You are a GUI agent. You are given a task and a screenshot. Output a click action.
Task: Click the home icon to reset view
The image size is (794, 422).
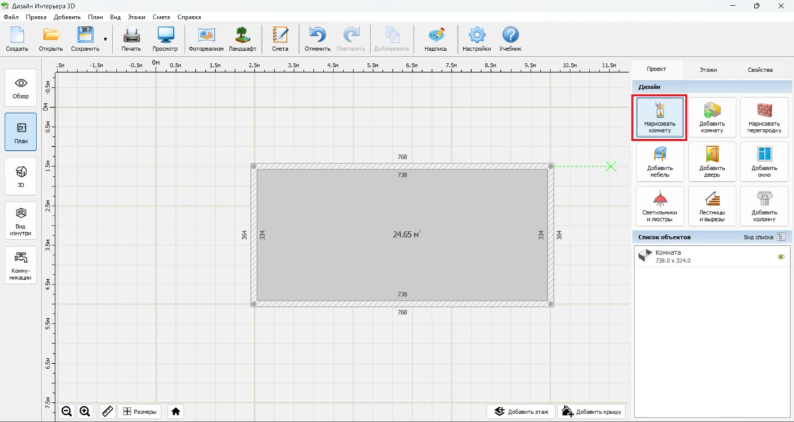coord(175,411)
